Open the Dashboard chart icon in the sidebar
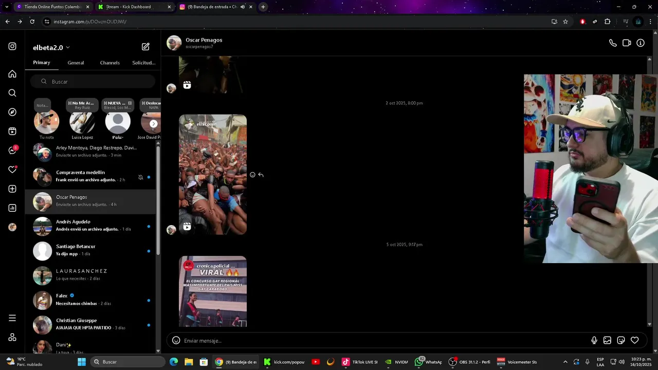The image size is (658, 370). pos(12,208)
